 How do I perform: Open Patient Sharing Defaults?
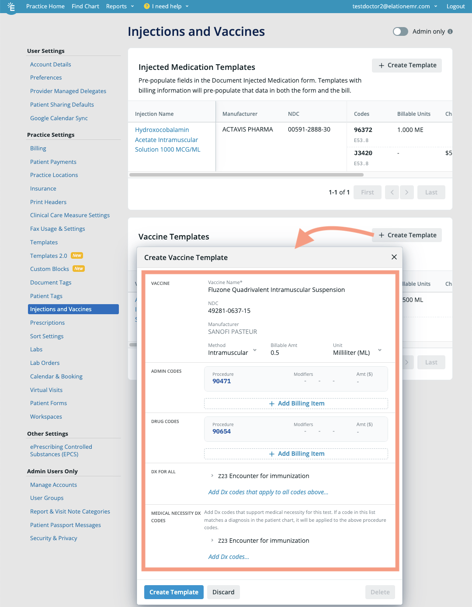coord(62,104)
